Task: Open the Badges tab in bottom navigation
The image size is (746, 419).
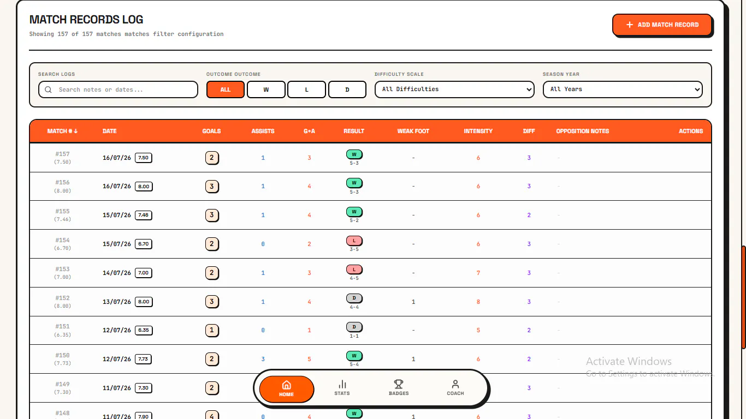Action: click(x=399, y=388)
